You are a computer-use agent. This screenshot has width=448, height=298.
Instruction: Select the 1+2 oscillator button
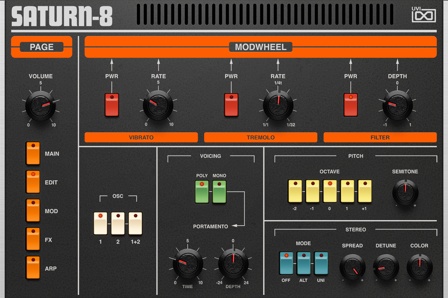(x=135, y=223)
